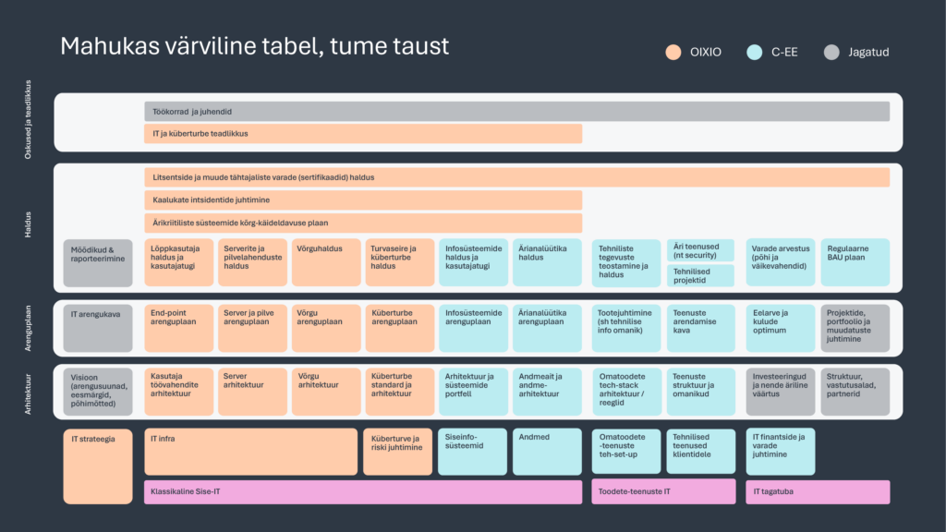Click the gray Jagatud legend circle

coord(831,53)
